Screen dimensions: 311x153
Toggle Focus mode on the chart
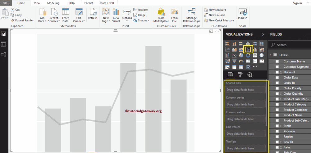[211, 31]
